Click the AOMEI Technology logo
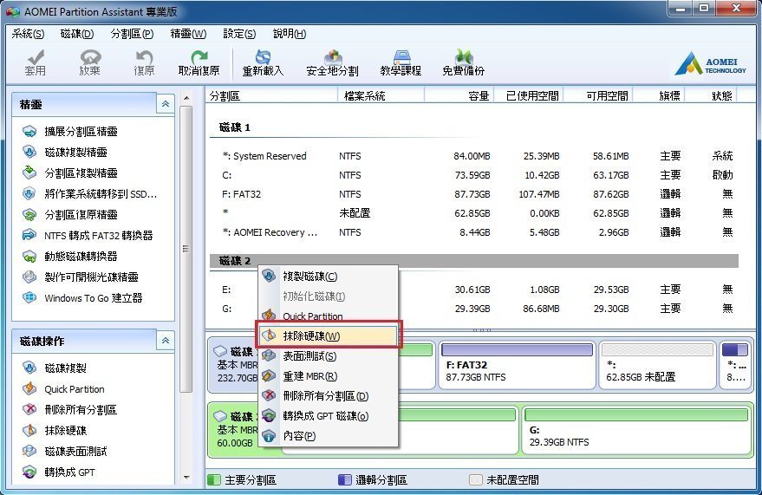762x495 pixels. [x=710, y=63]
